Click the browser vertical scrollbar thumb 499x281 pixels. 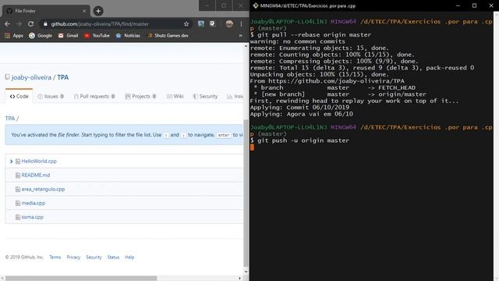point(246,193)
